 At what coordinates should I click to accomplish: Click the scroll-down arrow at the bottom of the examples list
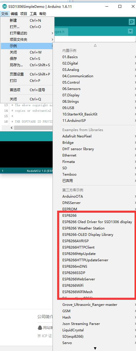click(x=95, y=348)
